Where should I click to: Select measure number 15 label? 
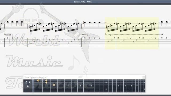81,23
